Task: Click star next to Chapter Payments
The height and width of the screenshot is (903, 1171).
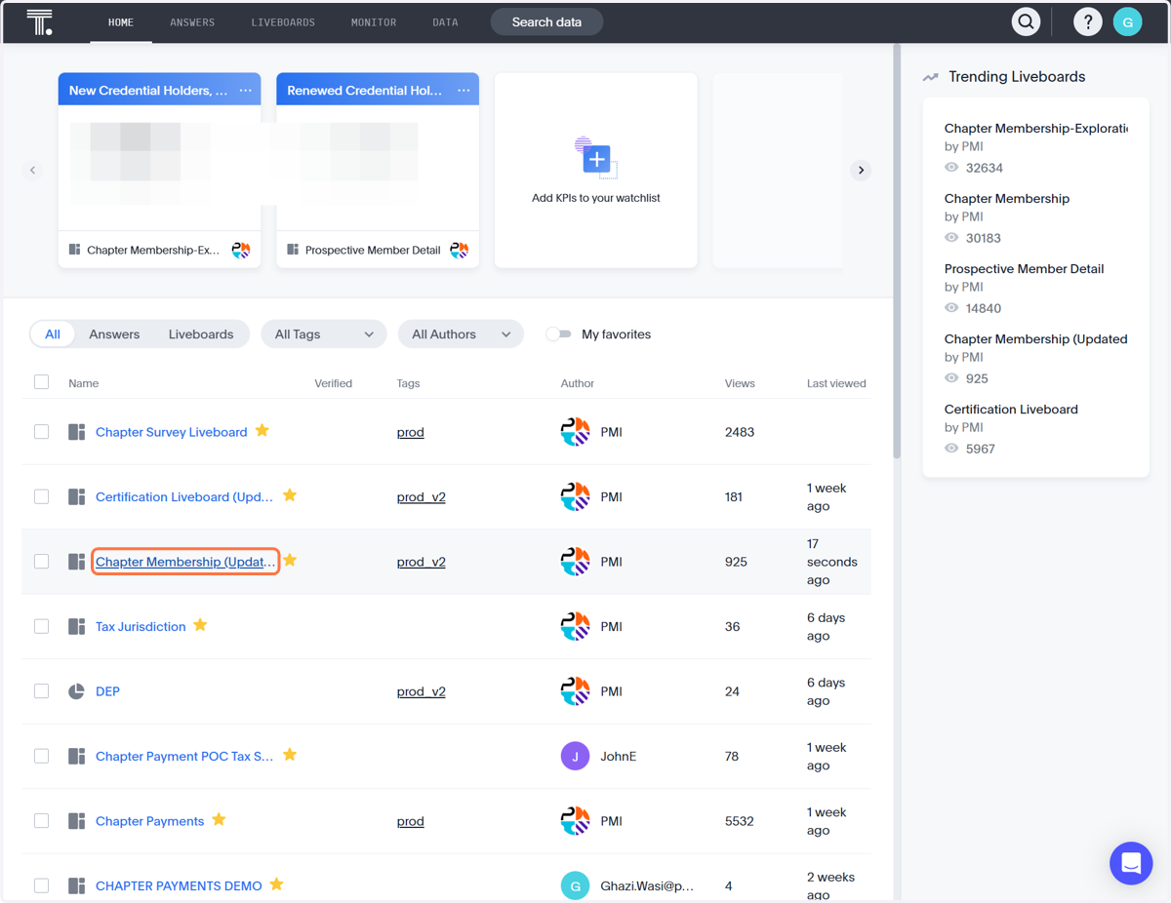Action: [x=219, y=819]
